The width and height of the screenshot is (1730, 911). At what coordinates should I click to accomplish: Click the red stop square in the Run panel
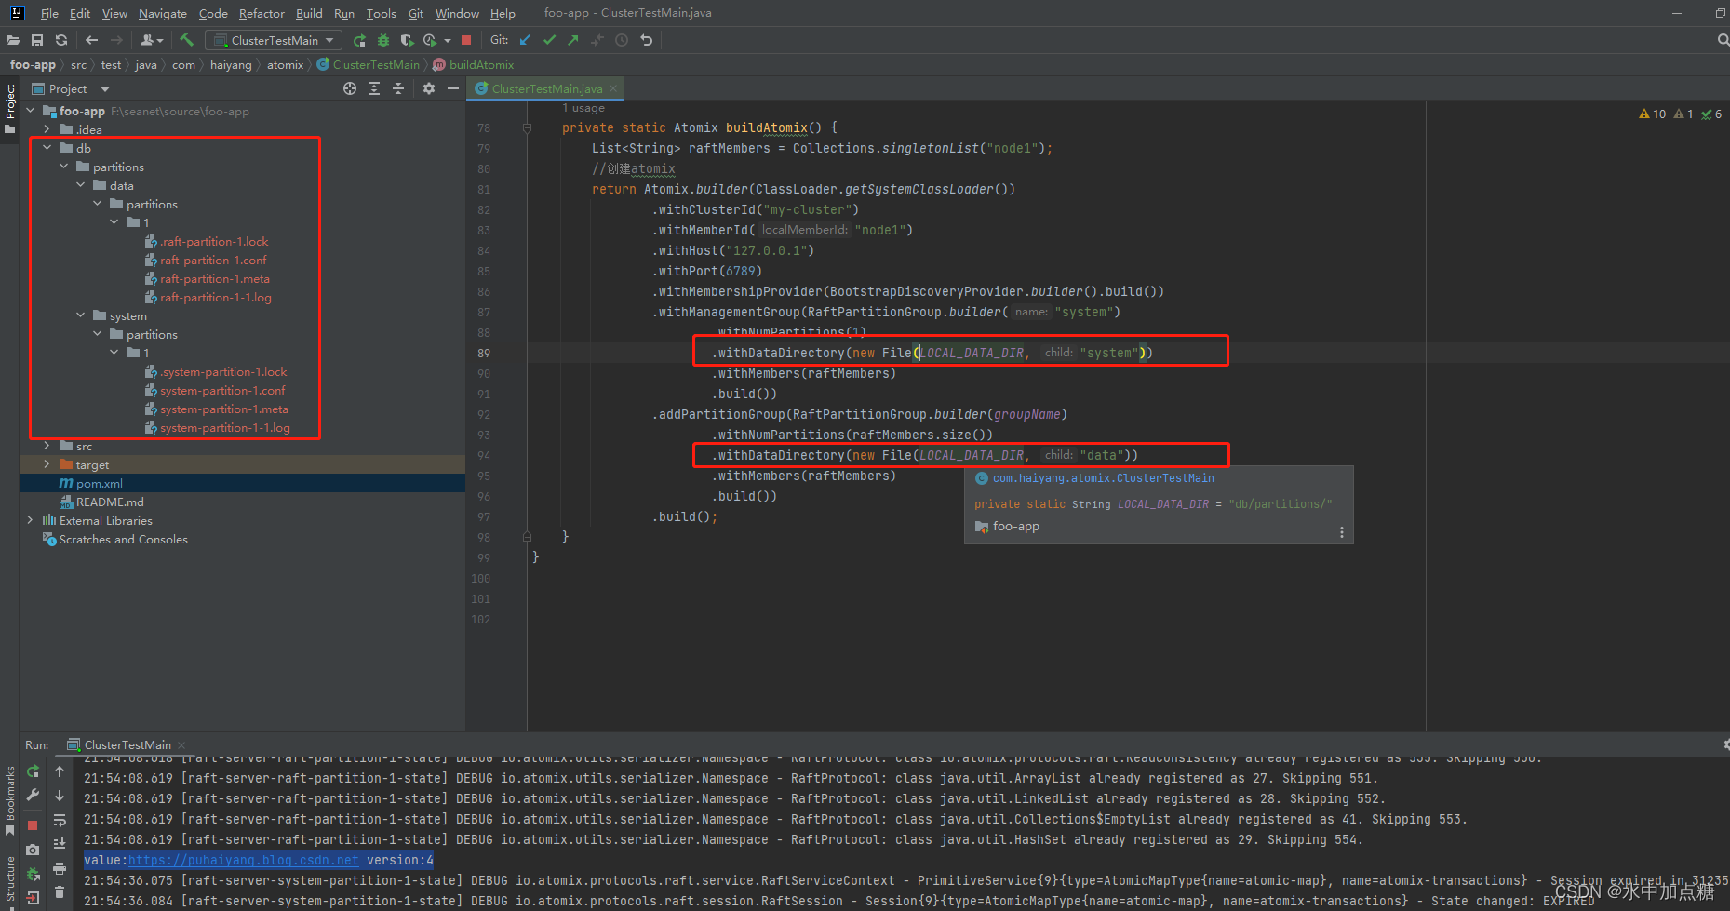33,825
